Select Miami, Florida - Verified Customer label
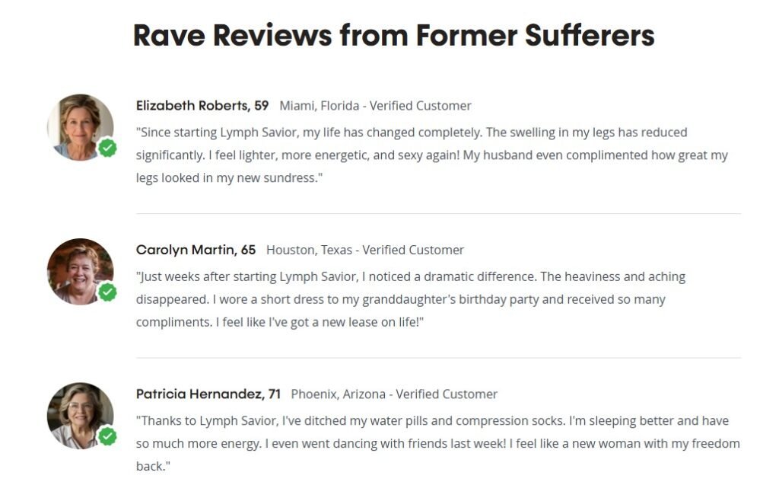 375,105
